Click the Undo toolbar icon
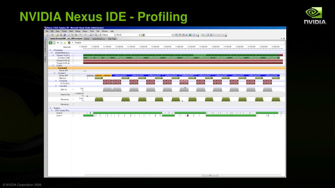335x188 pixels. (80, 35)
